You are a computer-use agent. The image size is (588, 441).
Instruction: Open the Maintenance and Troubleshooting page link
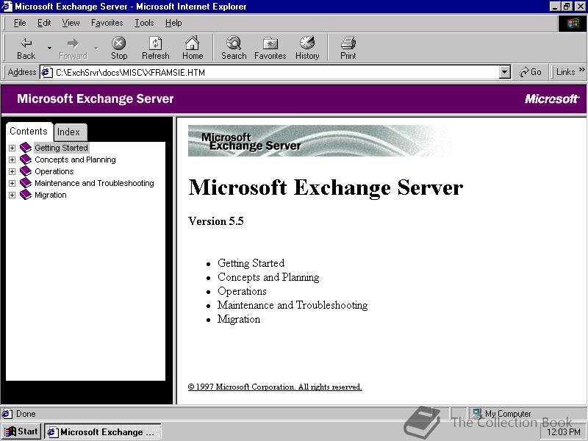293,305
